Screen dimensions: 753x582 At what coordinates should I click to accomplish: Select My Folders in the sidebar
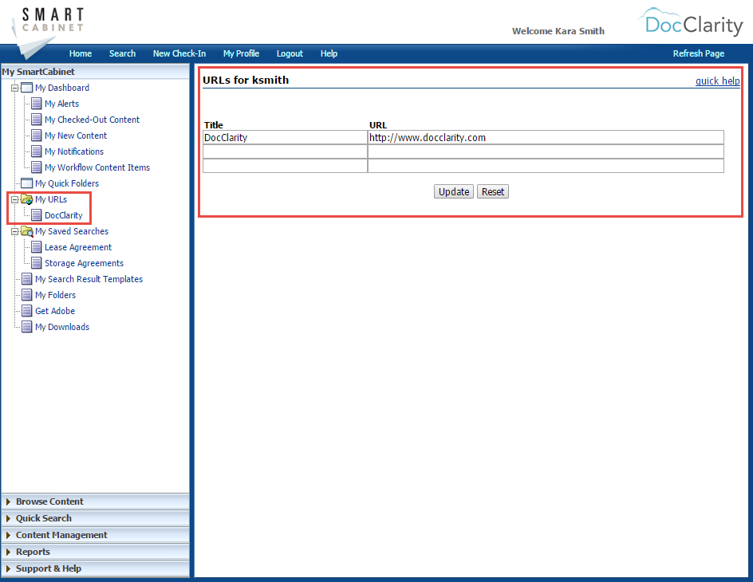click(54, 294)
